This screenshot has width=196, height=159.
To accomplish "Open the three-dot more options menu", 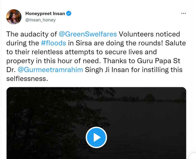I will (x=183, y=13).
